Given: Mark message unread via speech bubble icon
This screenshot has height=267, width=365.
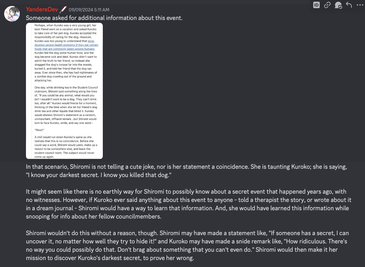Looking at the screenshot, I should coord(338,5).
